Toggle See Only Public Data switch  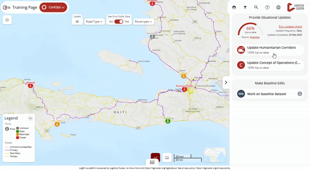point(119,22)
